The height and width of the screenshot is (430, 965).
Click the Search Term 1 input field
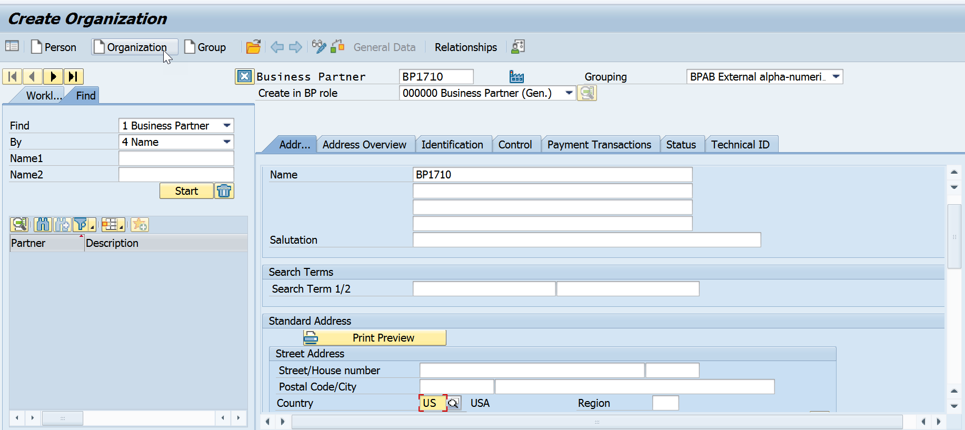point(483,289)
